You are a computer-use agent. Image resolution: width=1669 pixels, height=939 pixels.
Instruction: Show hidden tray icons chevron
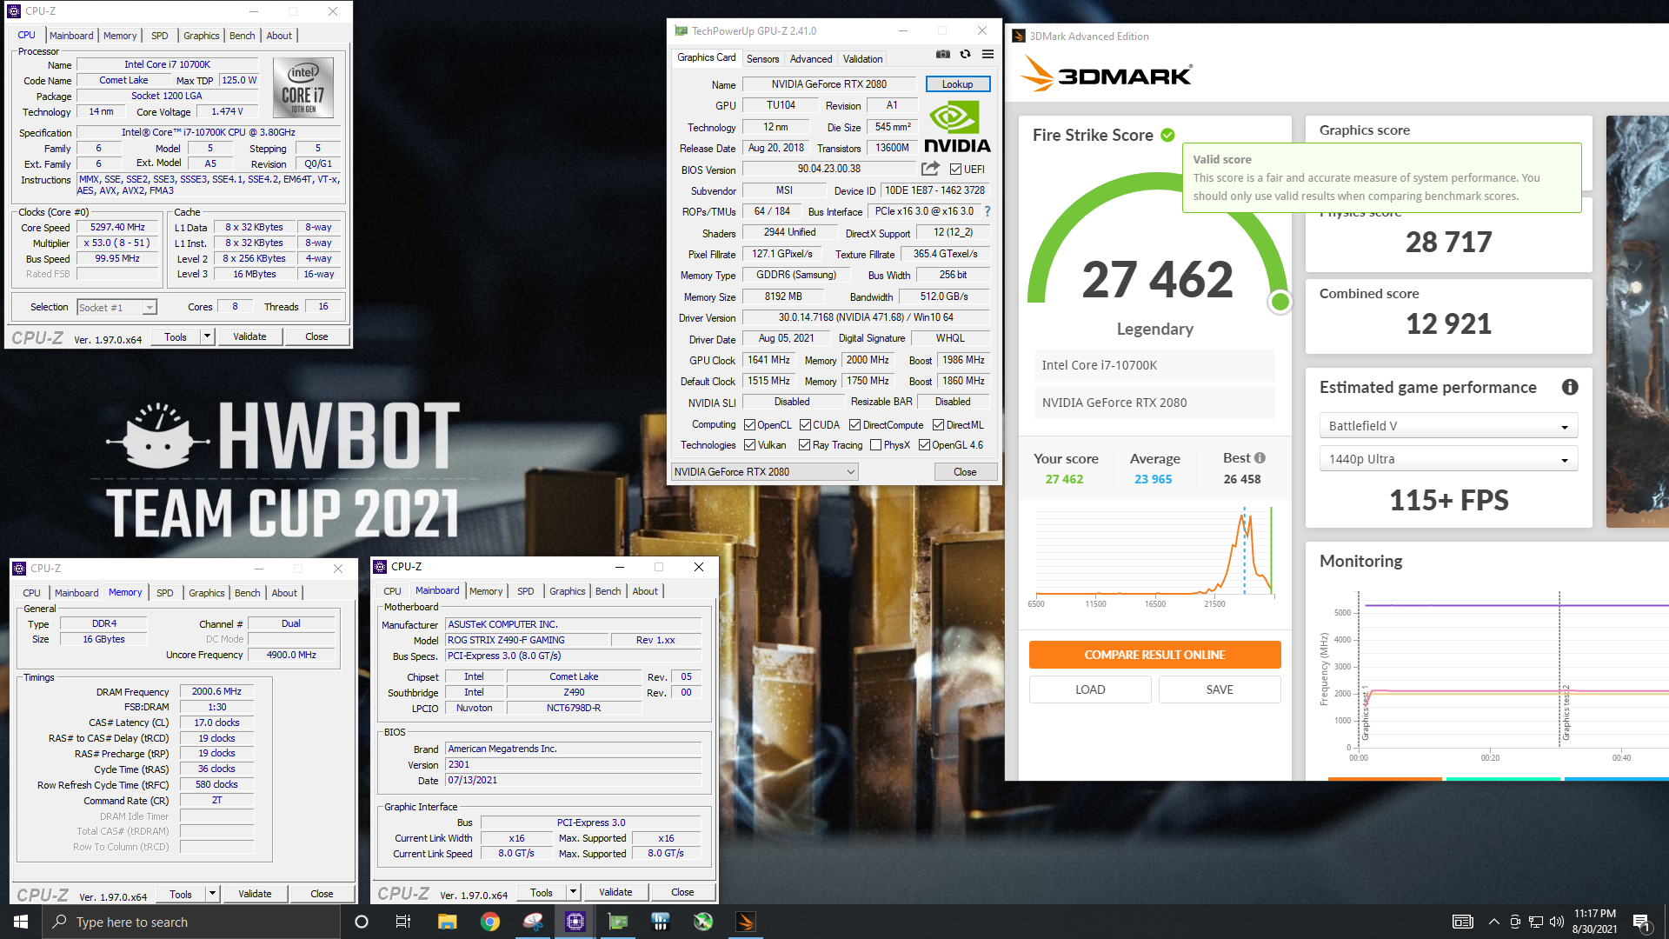[1493, 922]
